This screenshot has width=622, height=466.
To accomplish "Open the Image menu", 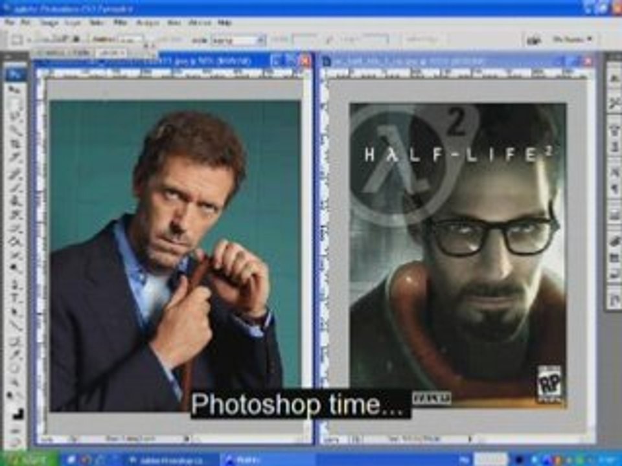I will (49, 23).
